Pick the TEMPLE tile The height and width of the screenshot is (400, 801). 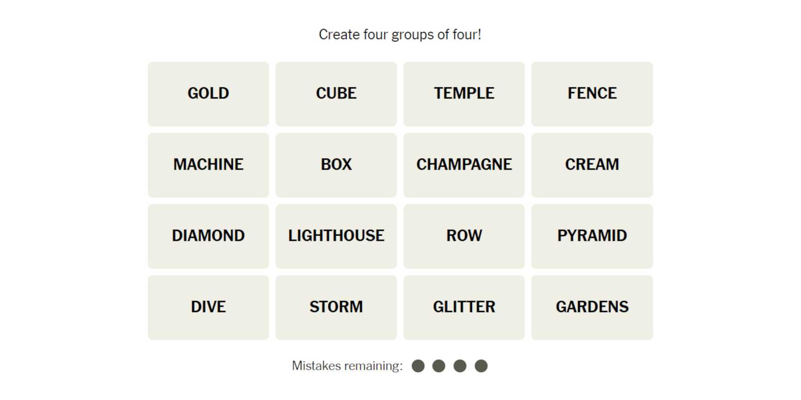(x=464, y=94)
